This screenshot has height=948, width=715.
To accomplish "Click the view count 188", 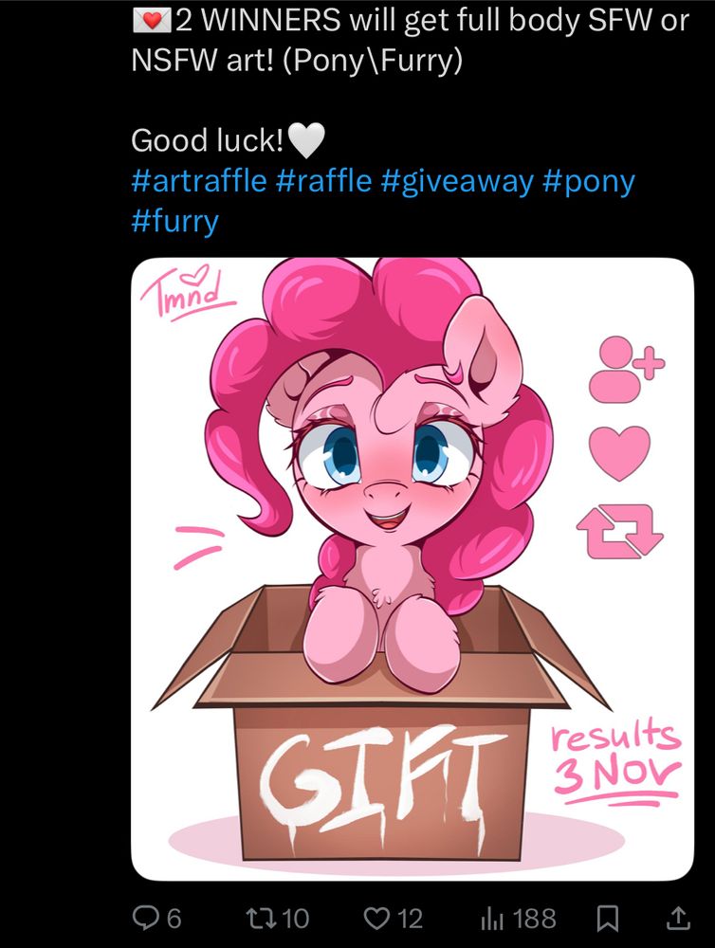I will click(x=534, y=919).
